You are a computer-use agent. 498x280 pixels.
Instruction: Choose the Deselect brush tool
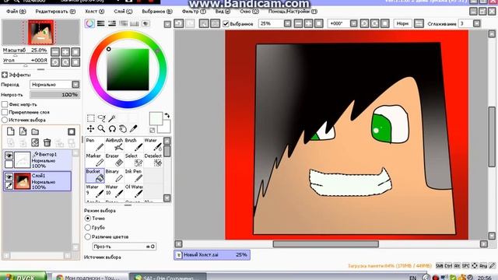click(153, 159)
